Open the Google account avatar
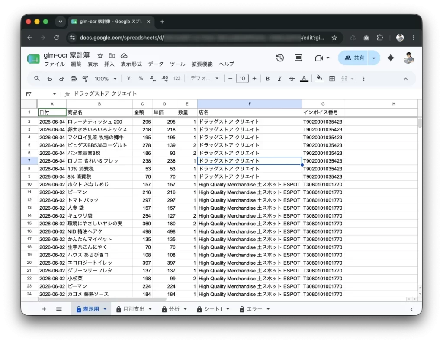The width and height of the screenshot is (443, 343). (x=408, y=58)
